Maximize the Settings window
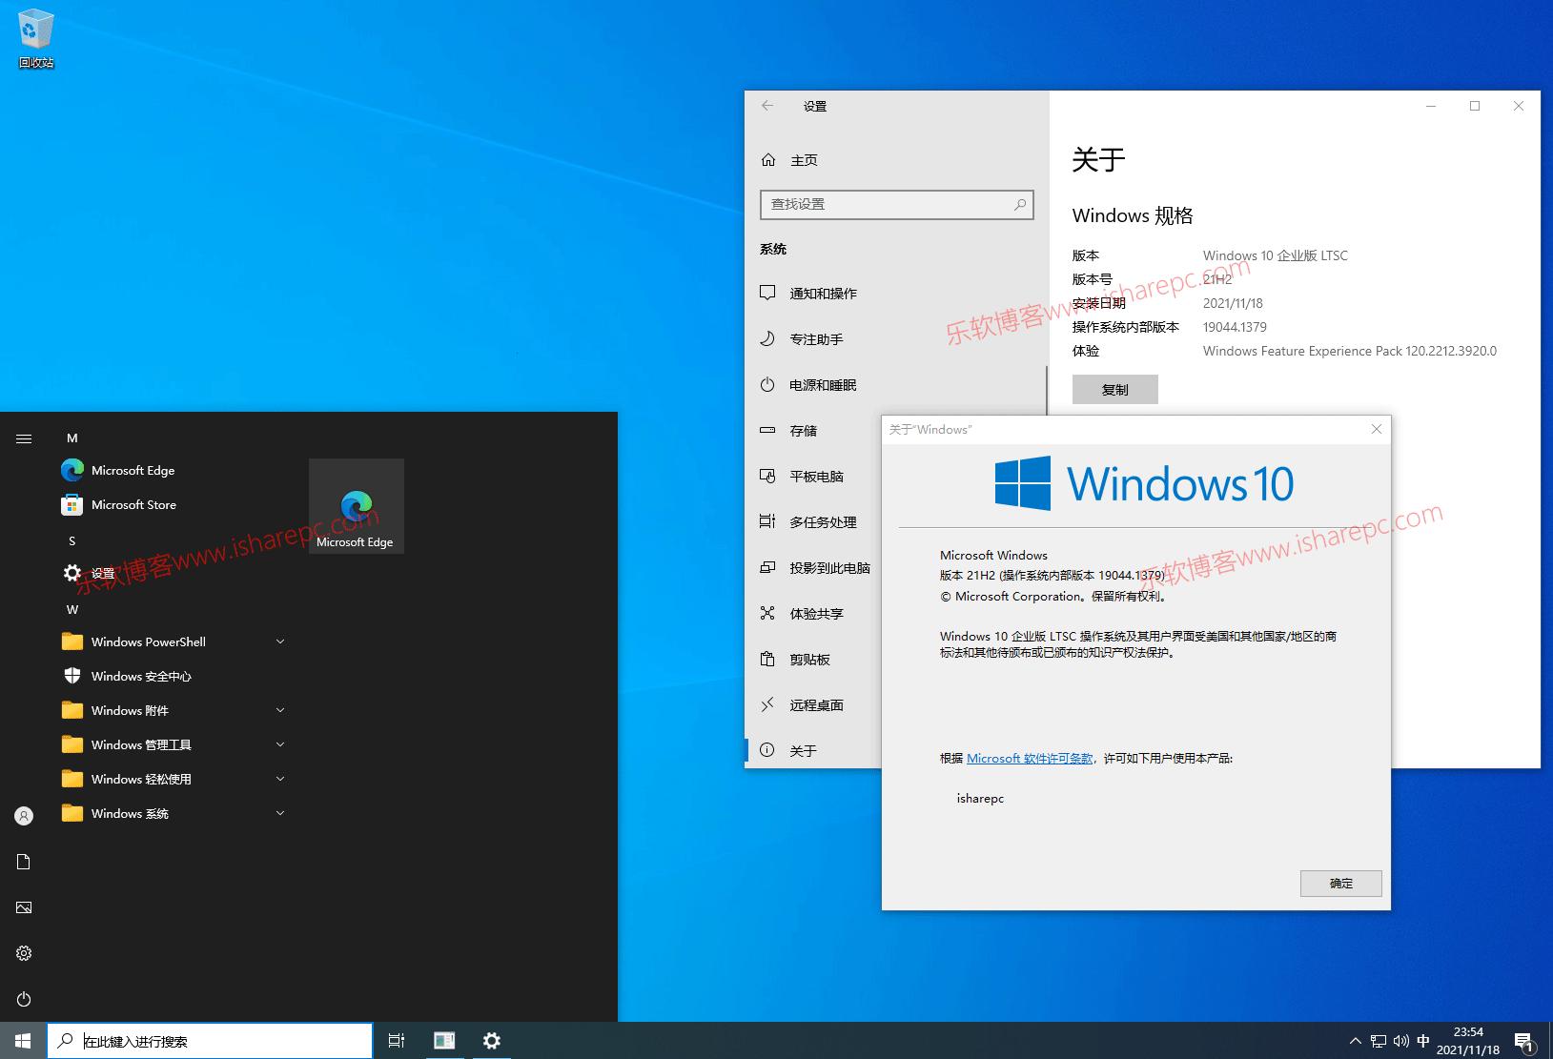The image size is (1553, 1059). (x=1475, y=106)
